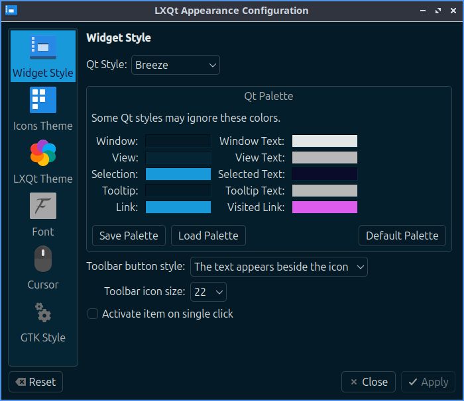This screenshot has height=401, width=464.
Task: Pick the View color swatch
Action: click(x=178, y=157)
